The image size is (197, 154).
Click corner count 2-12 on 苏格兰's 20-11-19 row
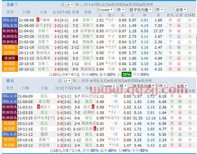point(75,47)
